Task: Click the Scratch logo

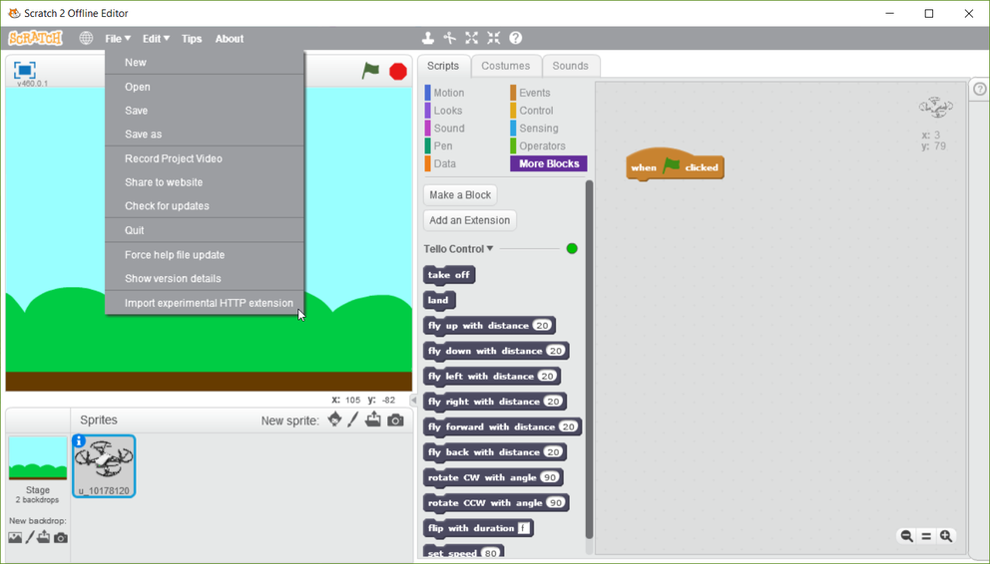Action: (35, 39)
